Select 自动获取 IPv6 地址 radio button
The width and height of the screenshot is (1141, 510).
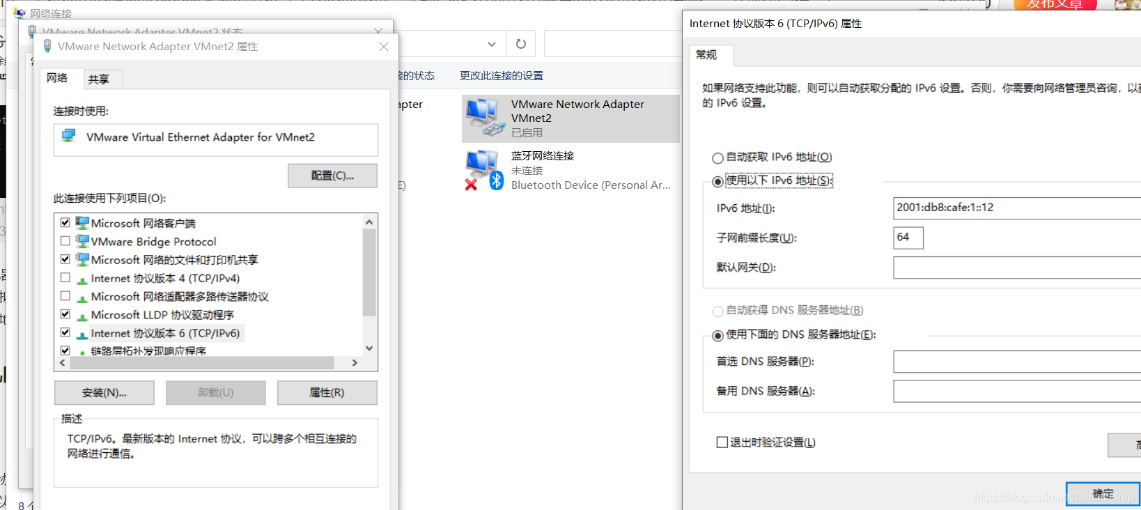point(717,158)
